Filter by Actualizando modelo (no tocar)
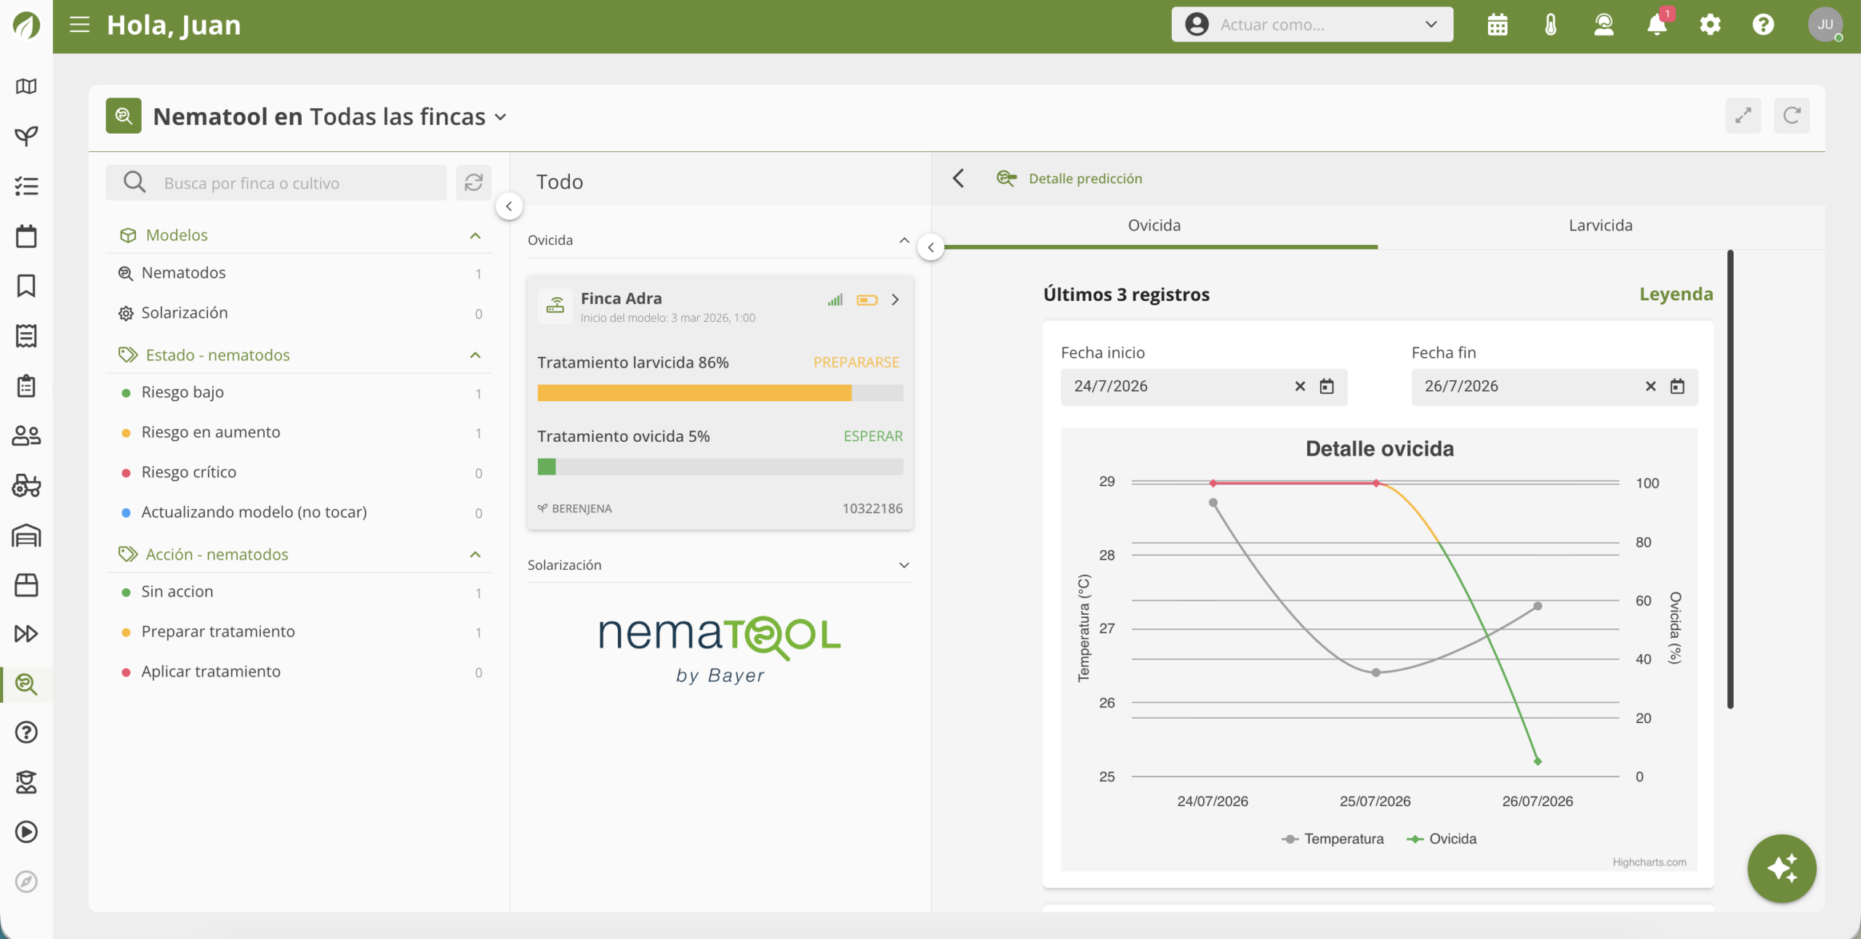Image resolution: width=1861 pixels, height=939 pixels. click(x=299, y=512)
